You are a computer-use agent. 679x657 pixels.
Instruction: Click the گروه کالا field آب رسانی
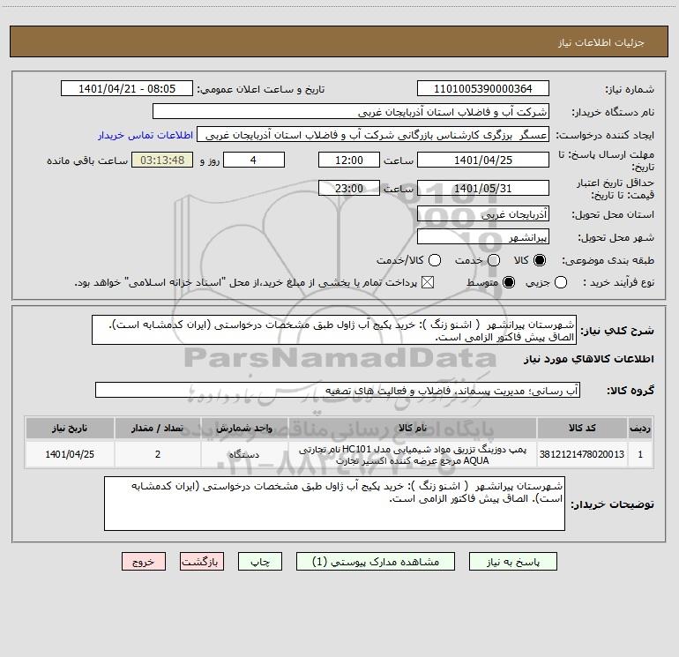click(338, 390)
